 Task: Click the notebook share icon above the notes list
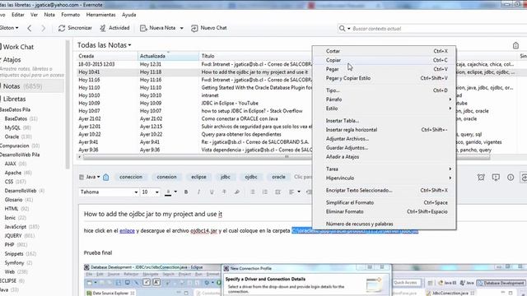[515, 45]
